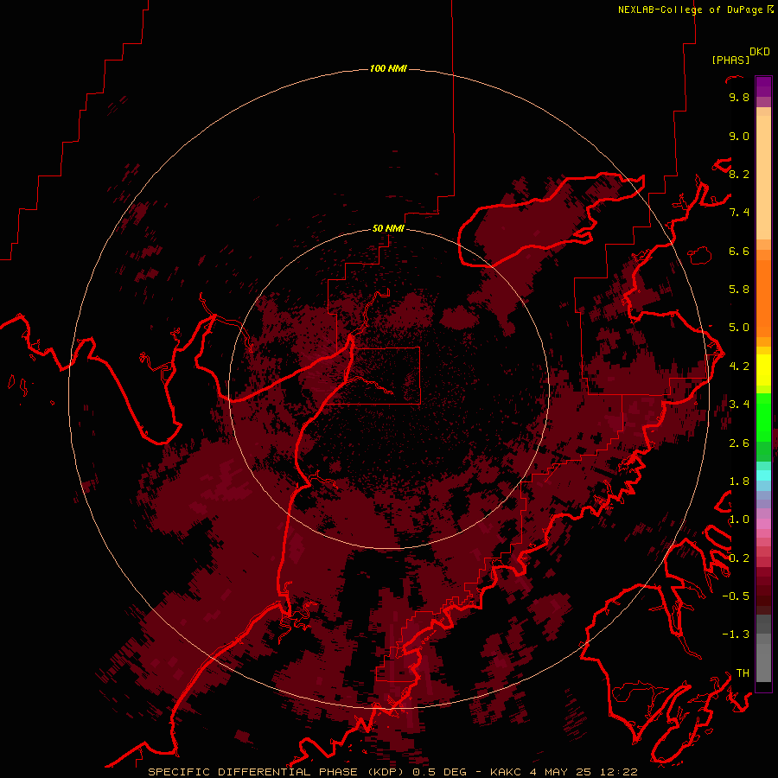778x778 pixels.
Task: Click the KAKC radar site identifier
Action: (x=506, y=772)
